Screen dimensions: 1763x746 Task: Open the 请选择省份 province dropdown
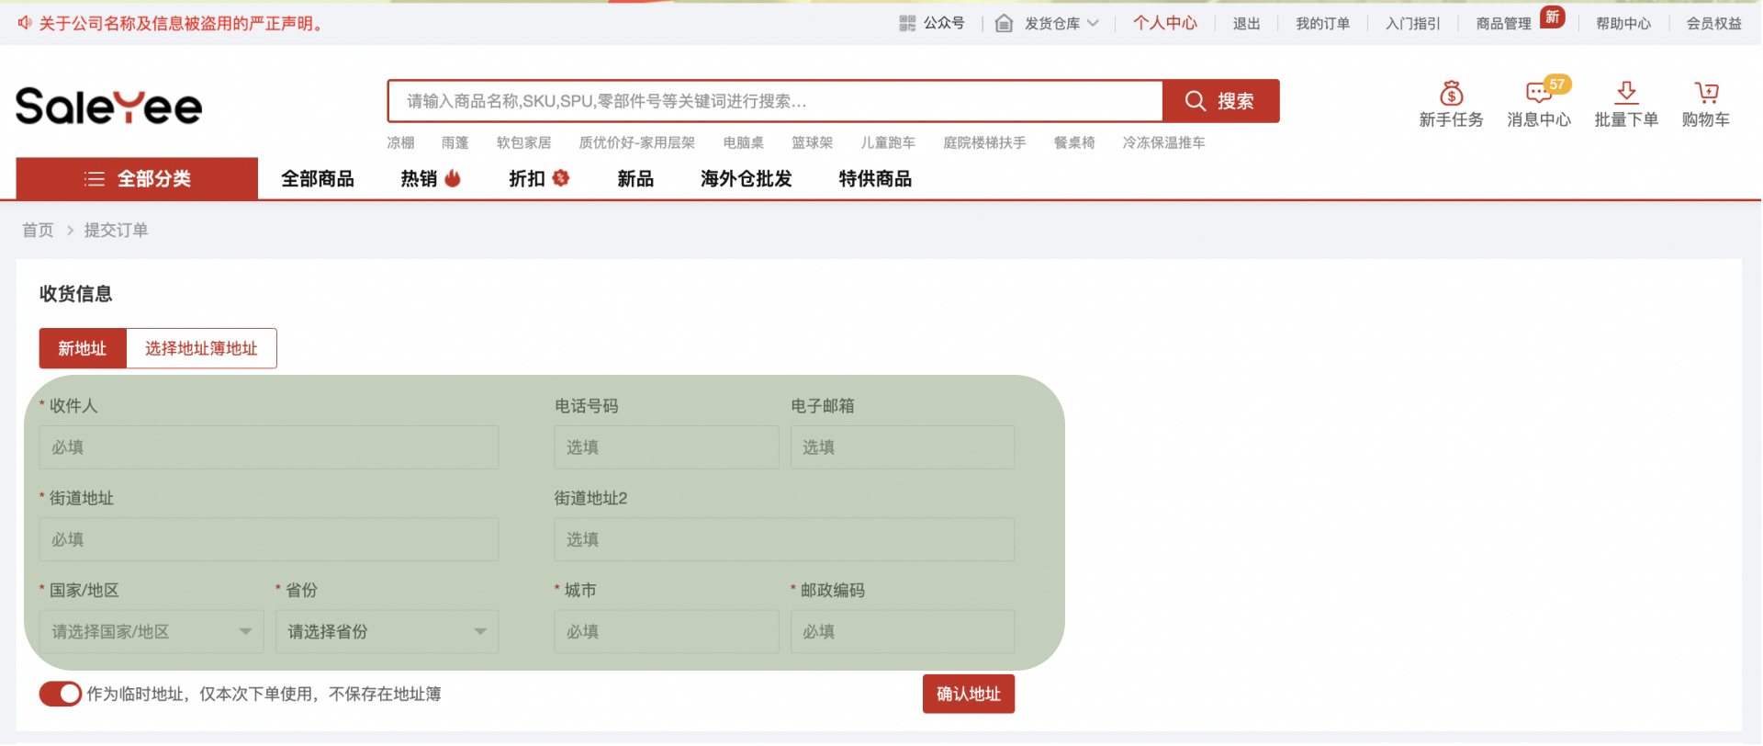[x=387, y=632]
